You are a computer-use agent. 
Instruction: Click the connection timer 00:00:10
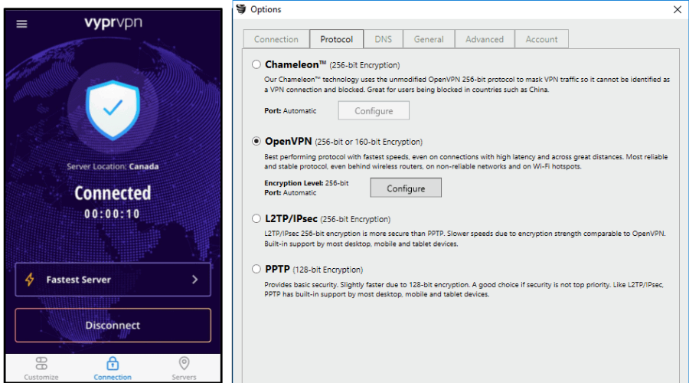pyautogui.click(x=113, y=214)
